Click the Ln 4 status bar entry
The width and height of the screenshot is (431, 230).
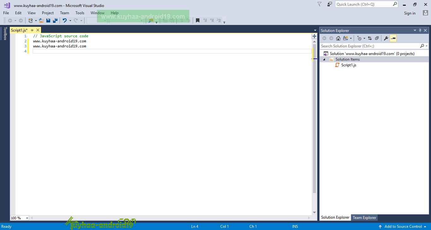195,226
